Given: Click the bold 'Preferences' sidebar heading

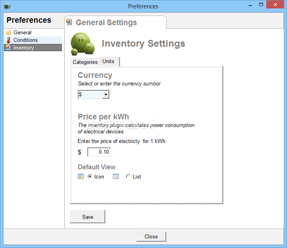Looking at the screenshot, I should pos(29,20).
